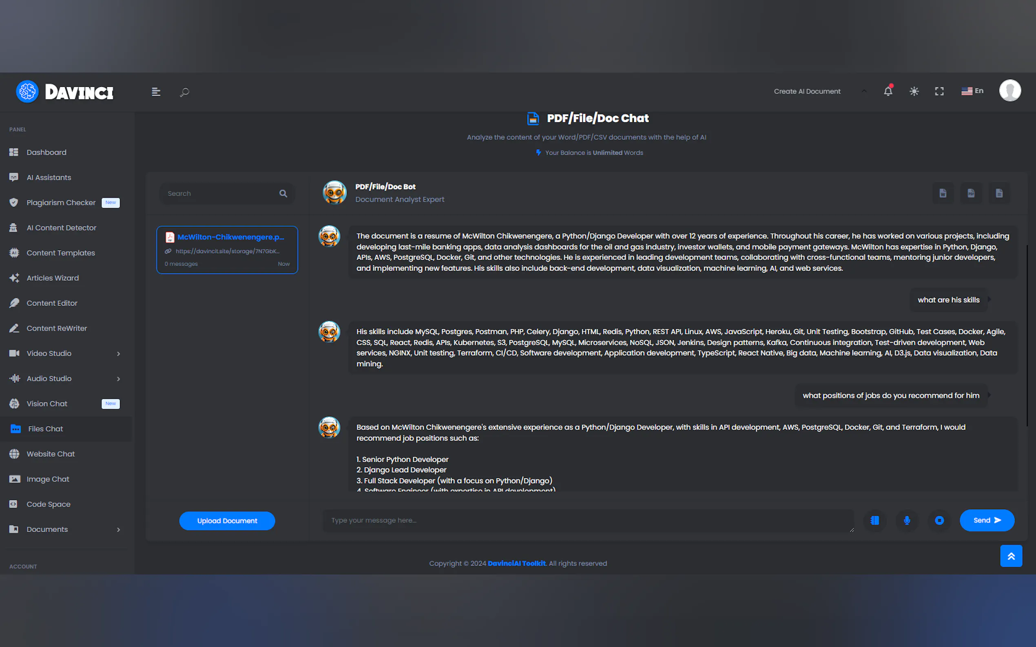Open the header search magnifier icon
1036x647 pixels.
185,92
